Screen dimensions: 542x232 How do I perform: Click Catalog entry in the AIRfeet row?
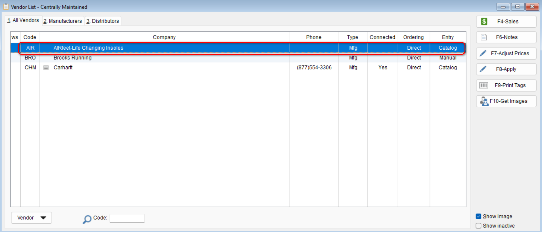(x=448, y=48)
